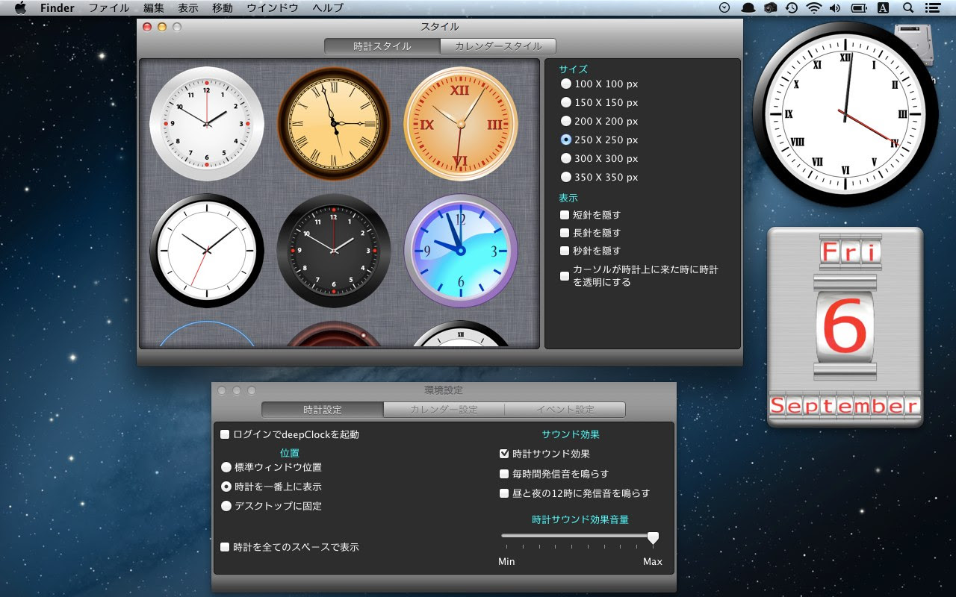Open the Time Machine menu bar icon

pos(792,8)
